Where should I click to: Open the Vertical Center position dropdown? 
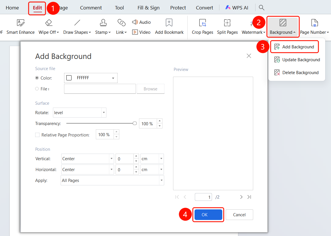pos(88,159)
